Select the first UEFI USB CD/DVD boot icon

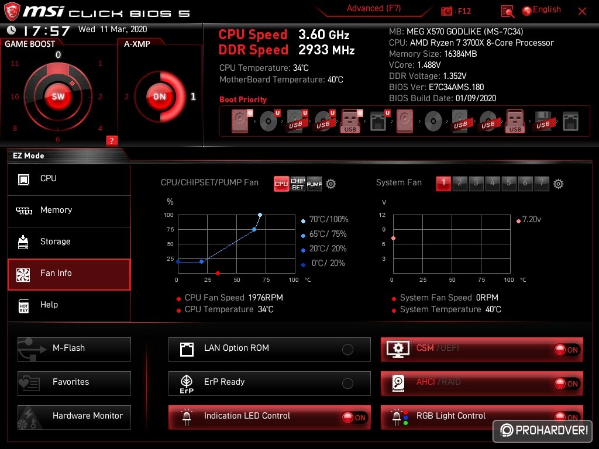[x=325, y=121]
